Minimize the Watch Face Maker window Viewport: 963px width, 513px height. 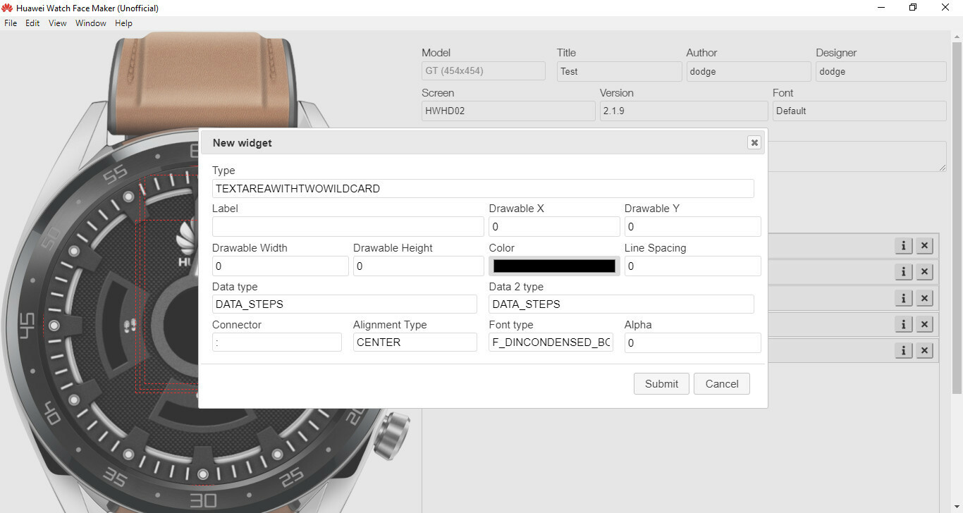click(881, 8)
